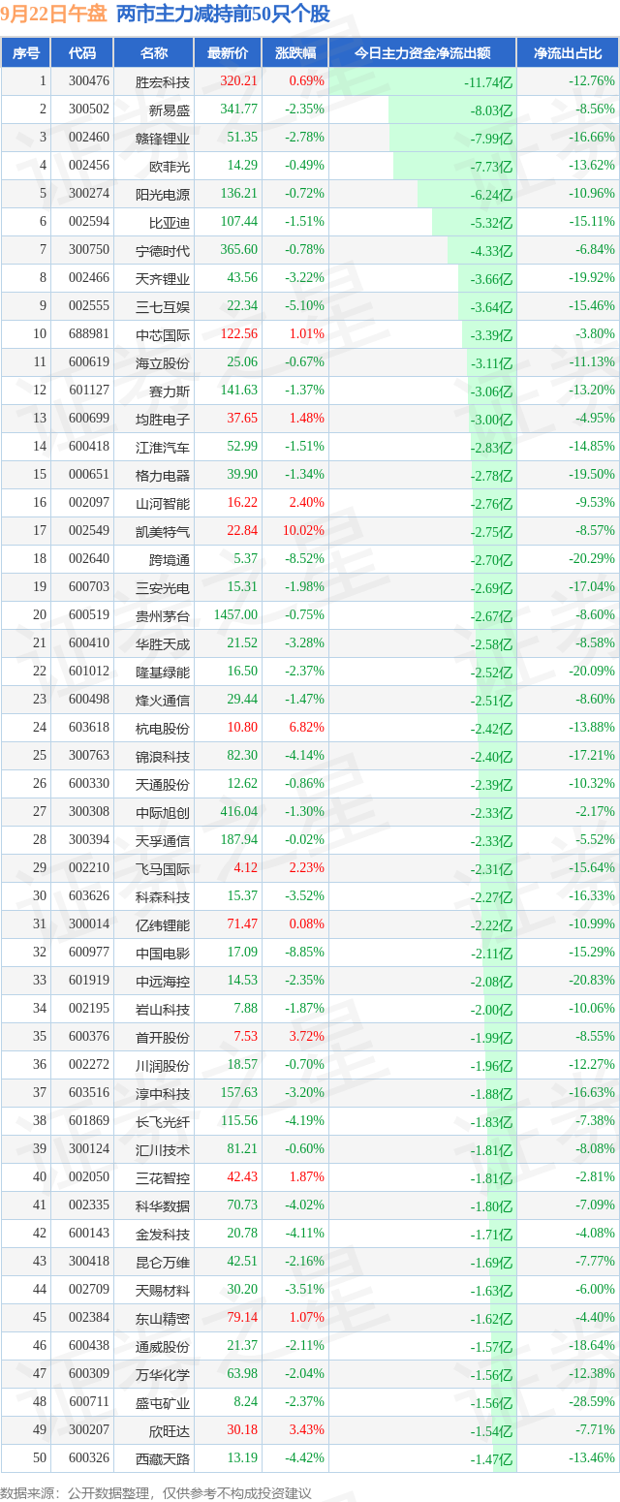Viewport: 620px width, 1502px height.
Task: Click stock code 600143
Action: [89, 1234]
